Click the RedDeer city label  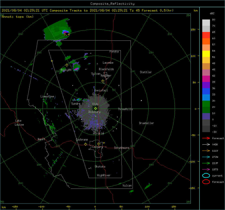pos(106,76)
